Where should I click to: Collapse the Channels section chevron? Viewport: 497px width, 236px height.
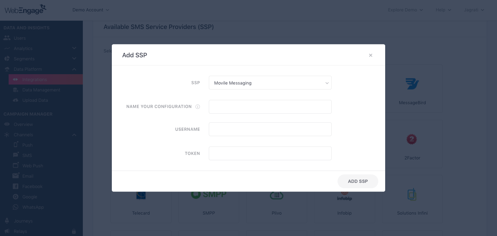tap(74, 135)
